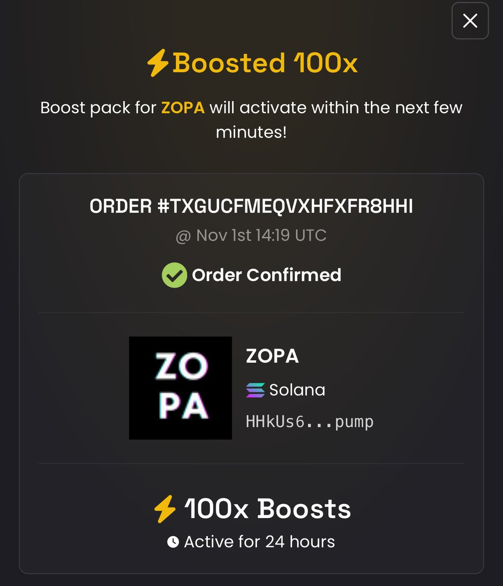Click the white ZOPA token name

tap(272, 356)
